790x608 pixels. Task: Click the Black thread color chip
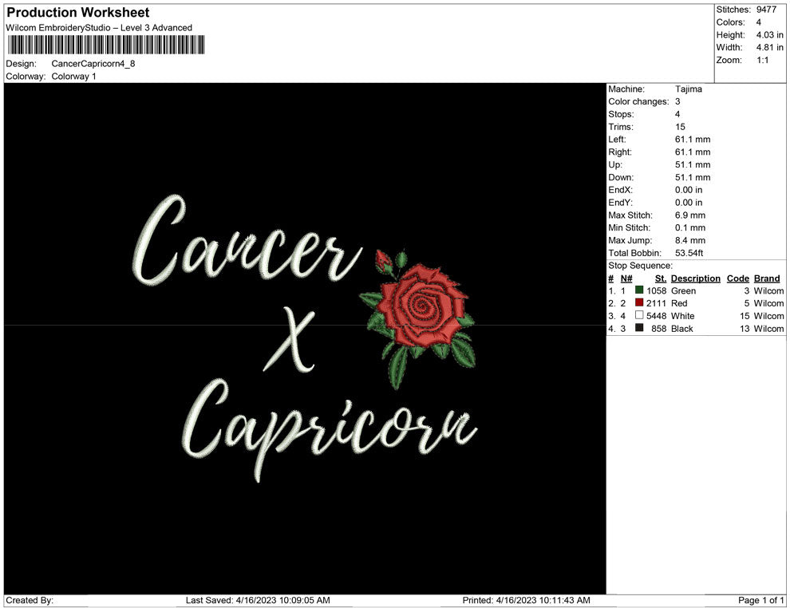coord(638,328)
